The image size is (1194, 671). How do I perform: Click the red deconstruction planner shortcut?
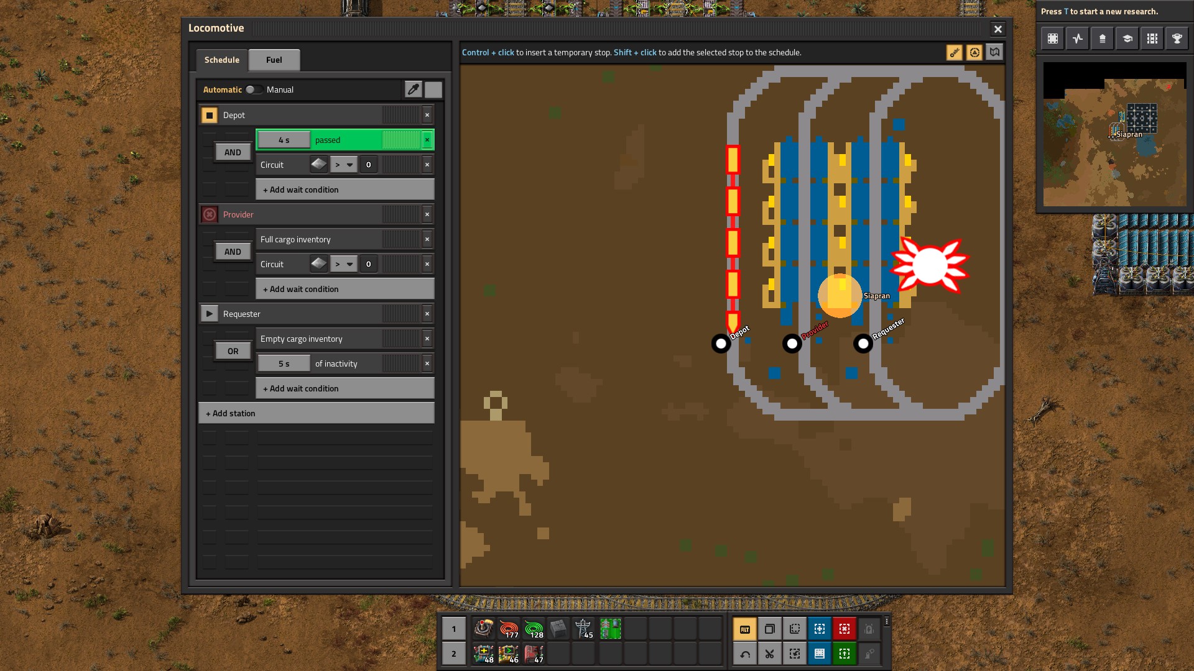tap(845, 629)
